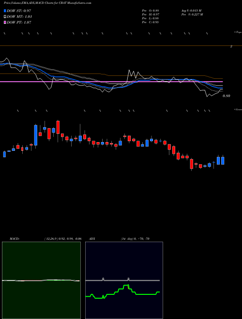Click the last blue candlestick on the right

click(223, 161)
